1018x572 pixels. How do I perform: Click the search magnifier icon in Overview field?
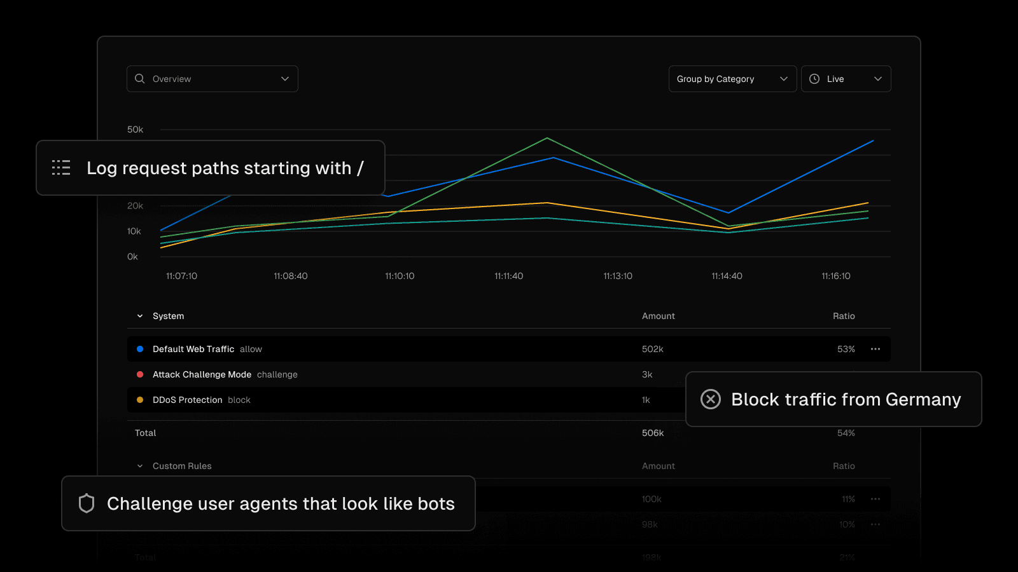[x=140, y=79]
